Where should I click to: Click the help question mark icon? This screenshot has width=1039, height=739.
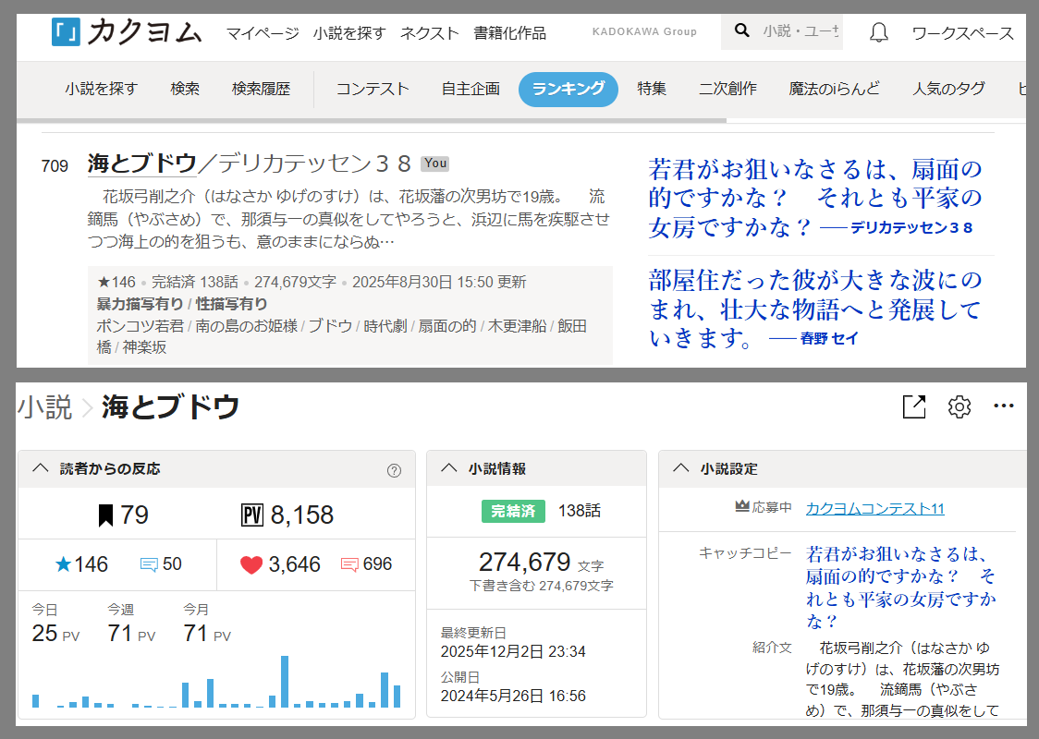[394, 470]
